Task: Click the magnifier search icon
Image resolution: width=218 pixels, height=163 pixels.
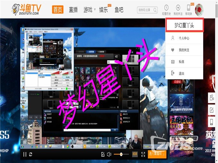Action: (155, 10)
